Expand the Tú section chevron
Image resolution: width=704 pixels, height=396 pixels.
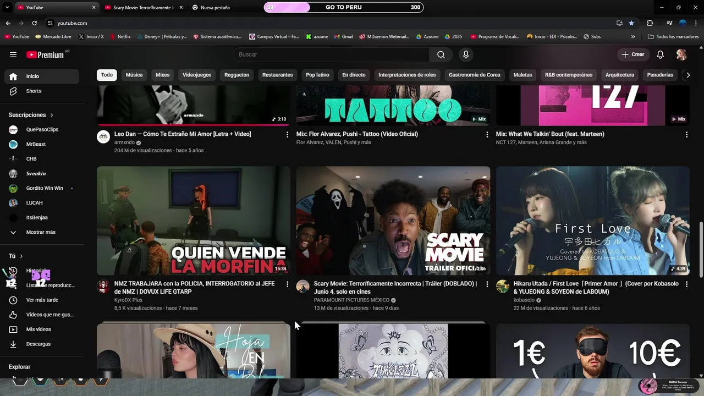tap(21, 256)
